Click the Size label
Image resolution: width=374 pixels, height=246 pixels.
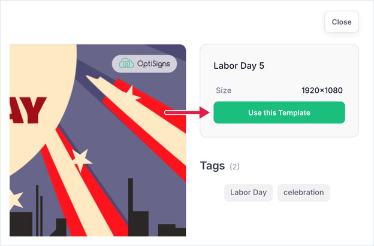(x=224, y=90)
